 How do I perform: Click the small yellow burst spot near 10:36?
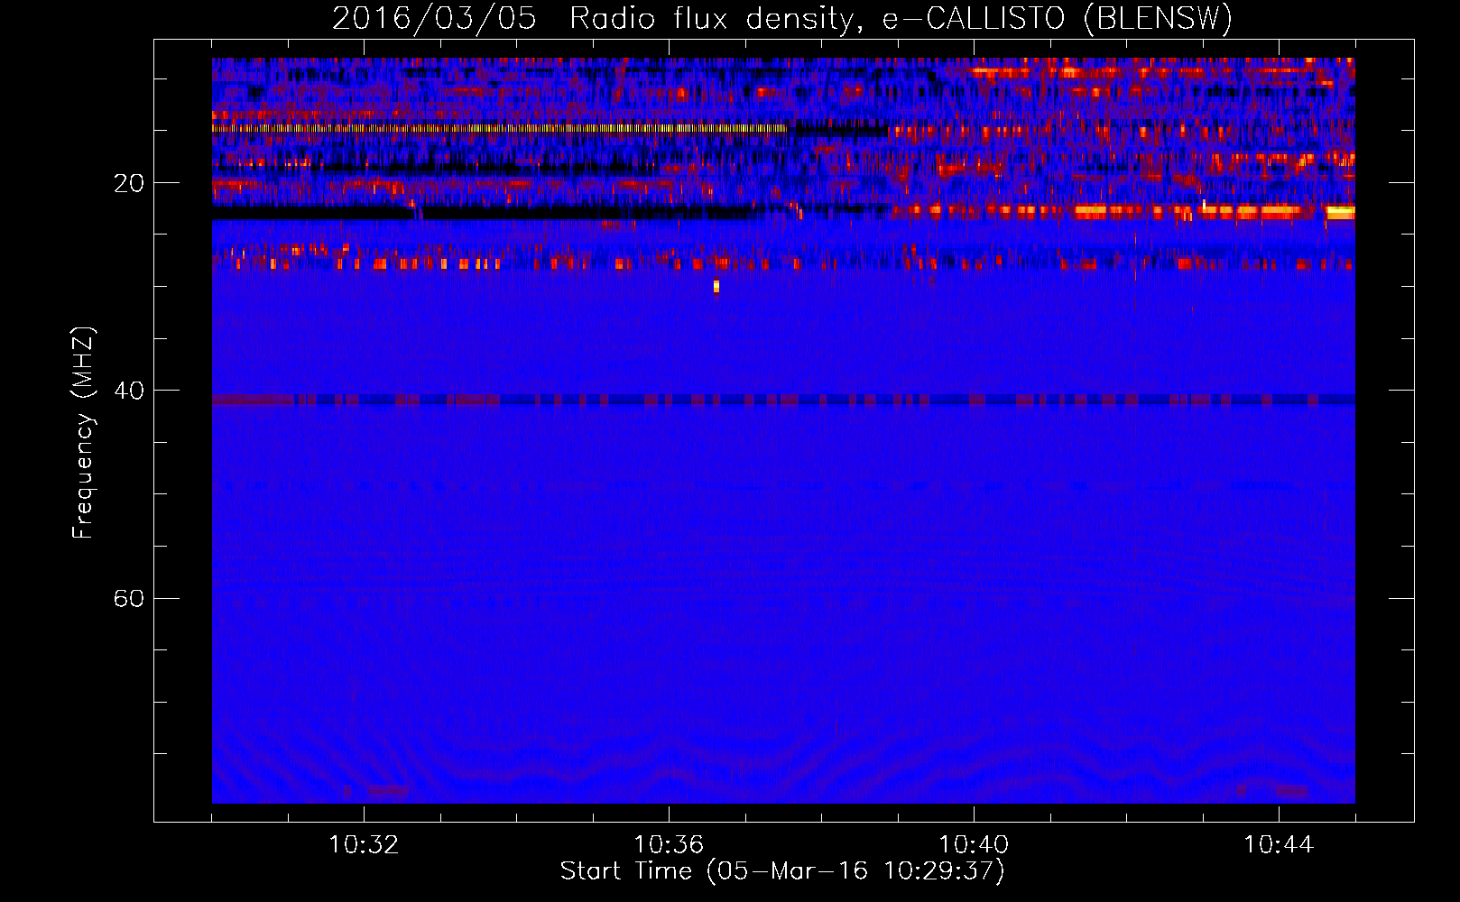[x=716, y=286]
